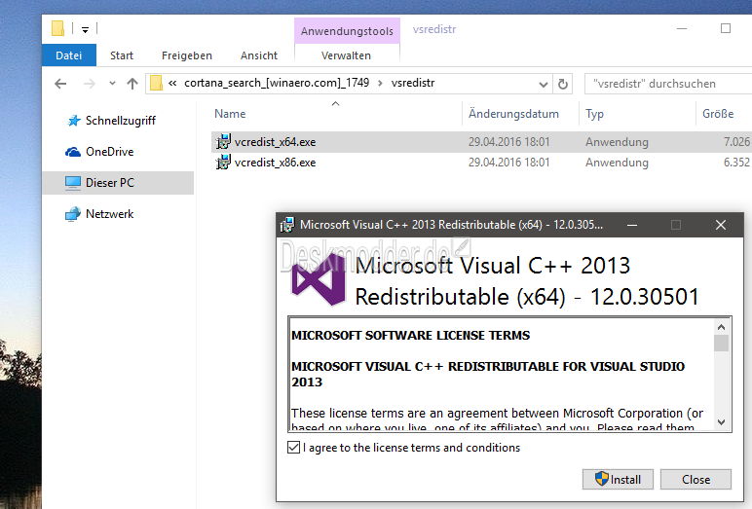The image size is (752, 509).
Task: Switch to the Ansicht ribbon tab
Action: pos(259,55)
